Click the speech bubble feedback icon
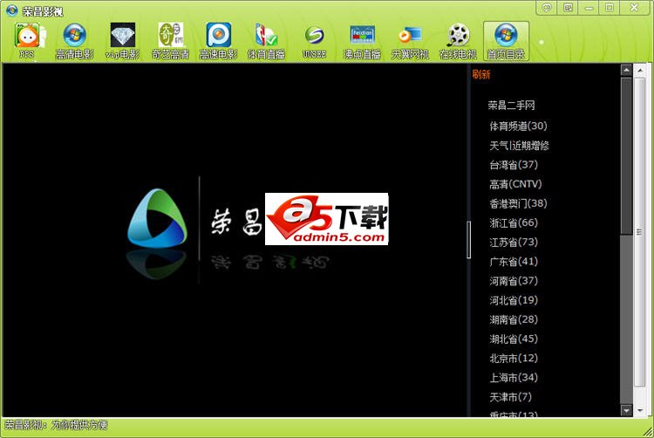 (548, 8)
